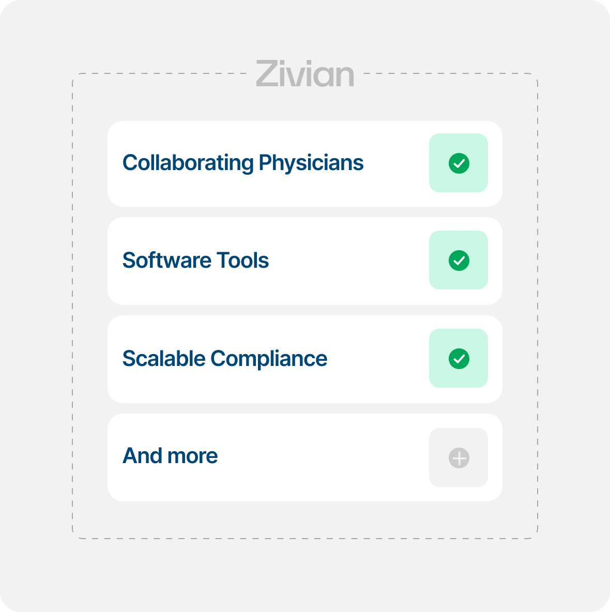Select the Software Tools label
610x612 pixels.
[195, 261]
